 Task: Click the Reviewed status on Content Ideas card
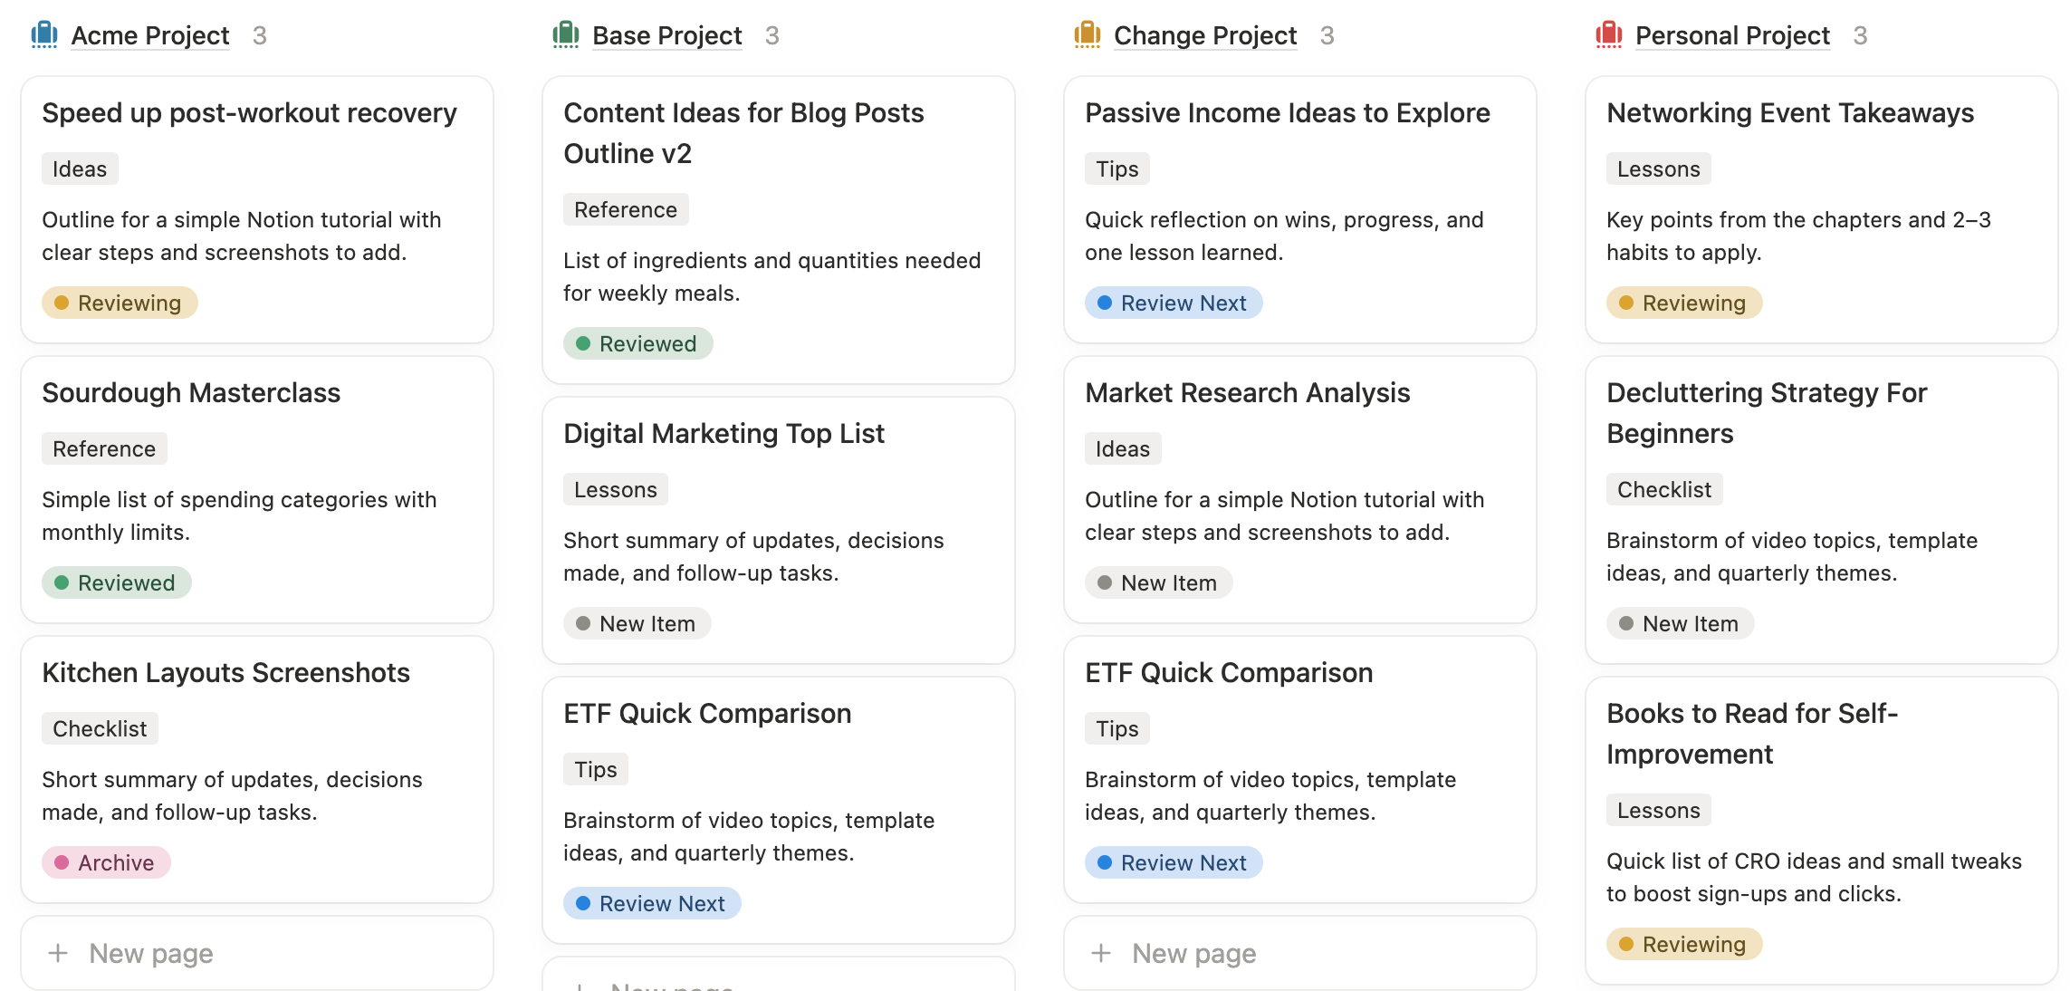point(637,343)
